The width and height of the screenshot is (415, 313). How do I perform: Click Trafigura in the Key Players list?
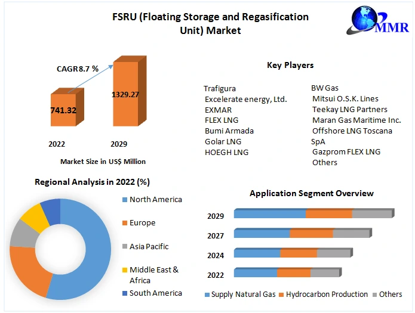[220, 89]
